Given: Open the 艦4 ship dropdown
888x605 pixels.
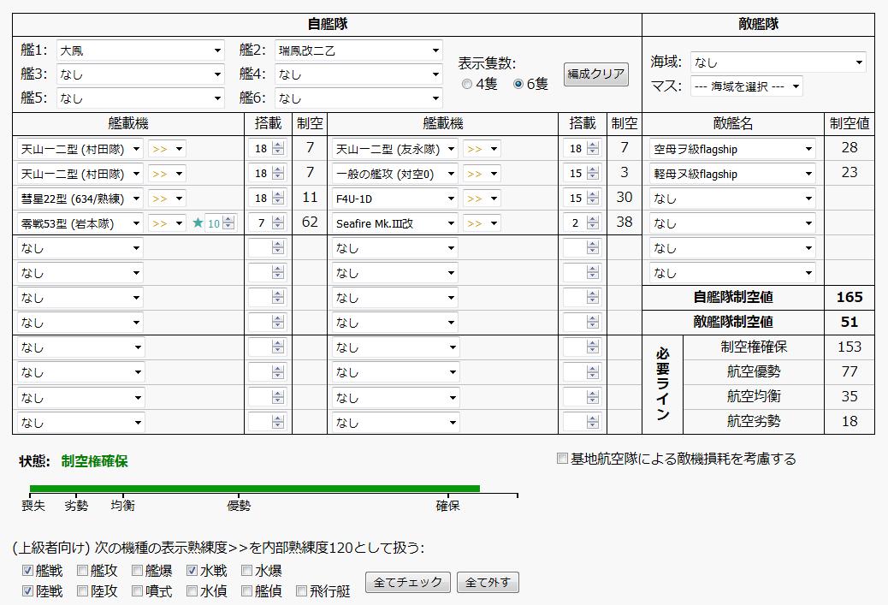Looking at the screenshot, I should [358, 74].
